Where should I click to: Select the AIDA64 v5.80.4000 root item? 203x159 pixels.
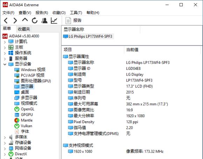click(x=21, y=36)
